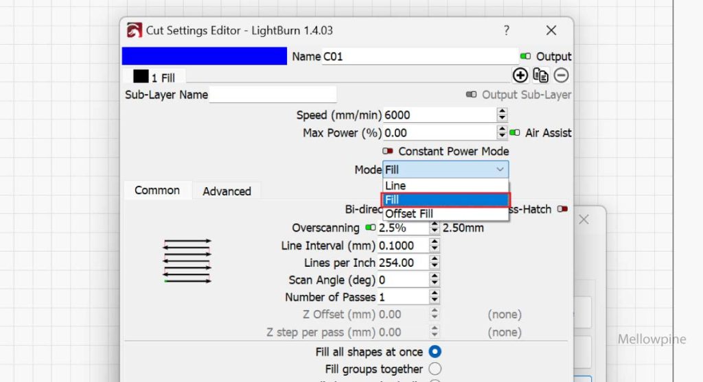This screenshot has width=703, height=382.
Task: Click the add sub-layer plus icon
Action: (x=520, y=75)
